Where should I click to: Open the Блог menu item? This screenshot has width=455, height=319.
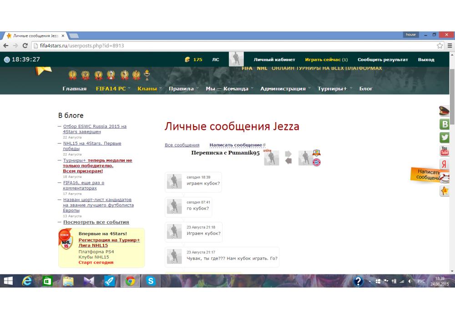366,89
